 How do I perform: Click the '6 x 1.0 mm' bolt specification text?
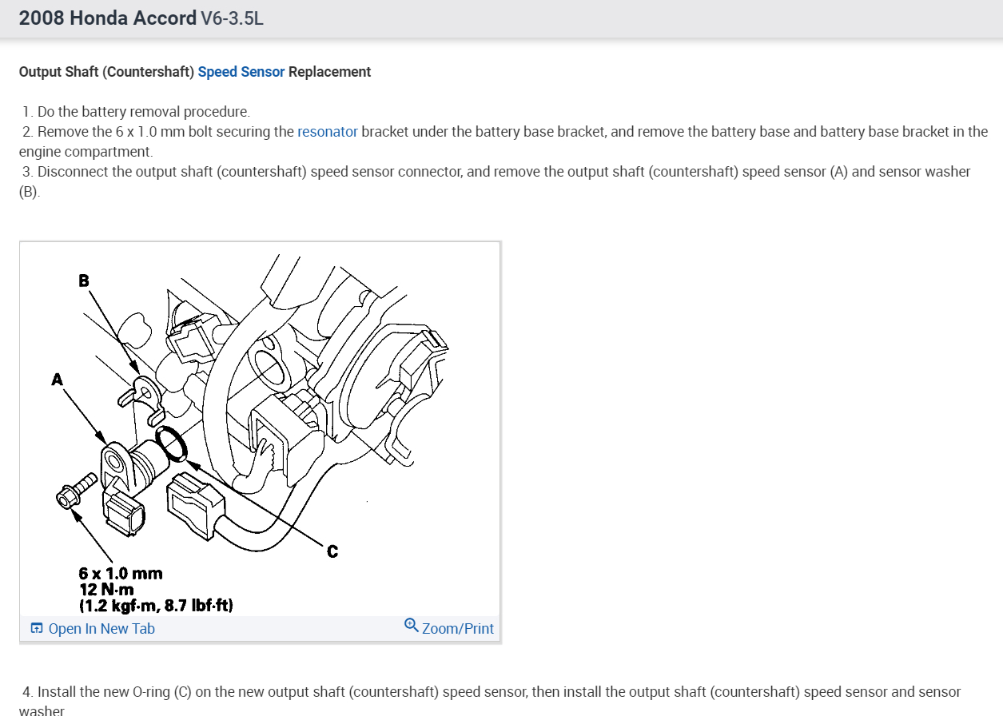coord(121,573)
